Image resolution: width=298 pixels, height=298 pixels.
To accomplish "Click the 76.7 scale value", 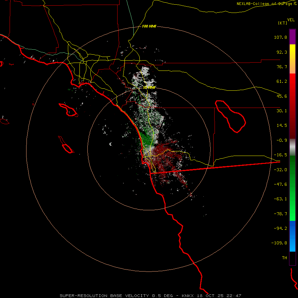I will coord(282,67).
